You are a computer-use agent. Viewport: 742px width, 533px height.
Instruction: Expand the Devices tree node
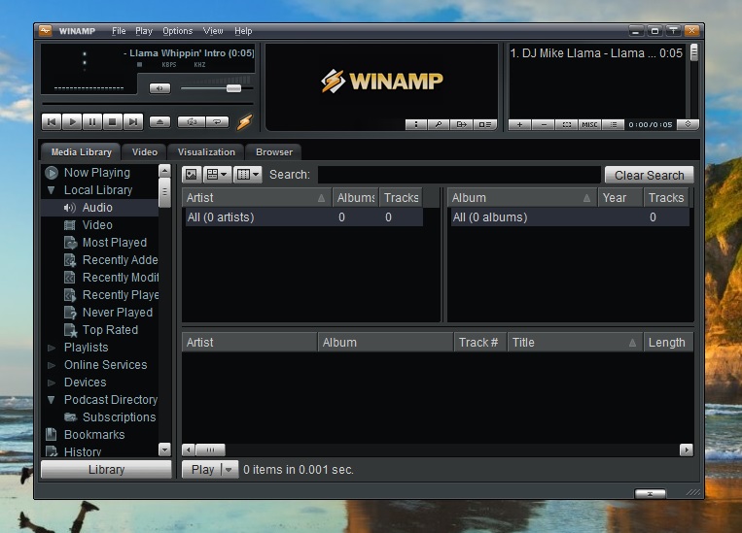pyautogui.click(x=52, y=383)
